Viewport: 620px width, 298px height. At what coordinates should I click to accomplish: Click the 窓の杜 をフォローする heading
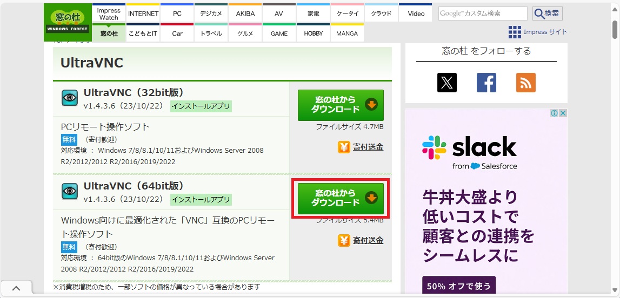[486, 51]
